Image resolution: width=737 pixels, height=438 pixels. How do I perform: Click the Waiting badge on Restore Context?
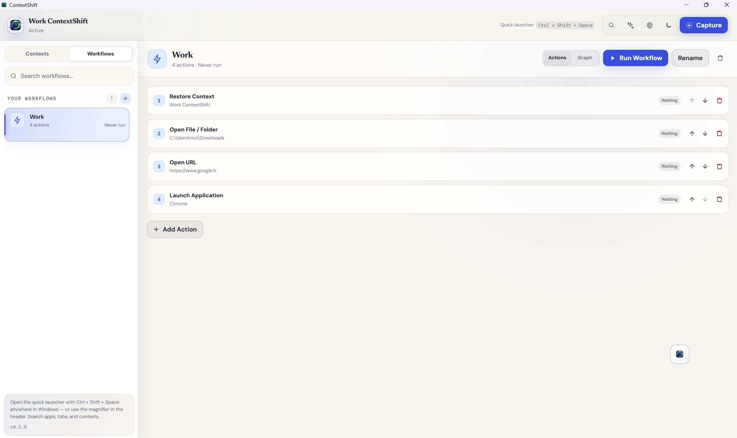[x=669, y=100]
